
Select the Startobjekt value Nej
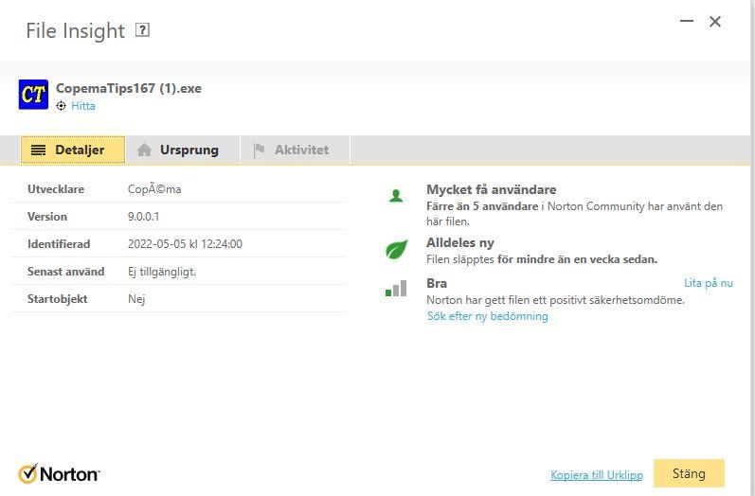point(136,299)
